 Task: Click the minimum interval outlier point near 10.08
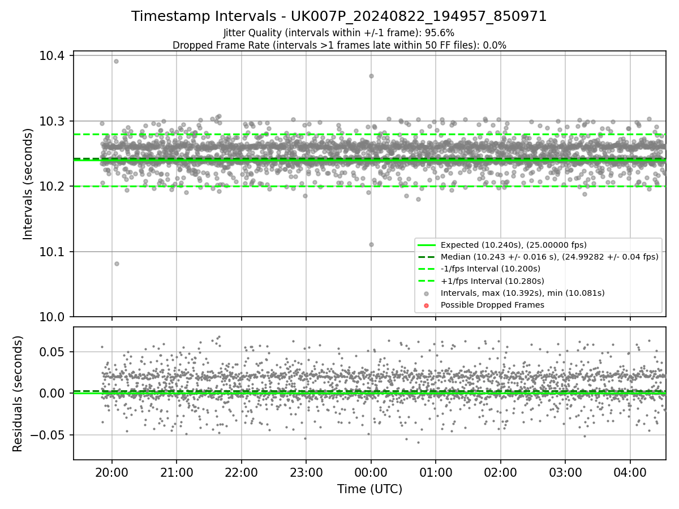(x=117, y=264)
